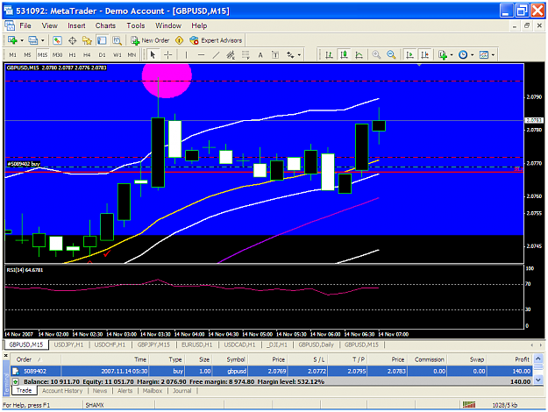Toggle the Expert Advisors button
This screenshot has height=412, width=548.
point(216,40)
